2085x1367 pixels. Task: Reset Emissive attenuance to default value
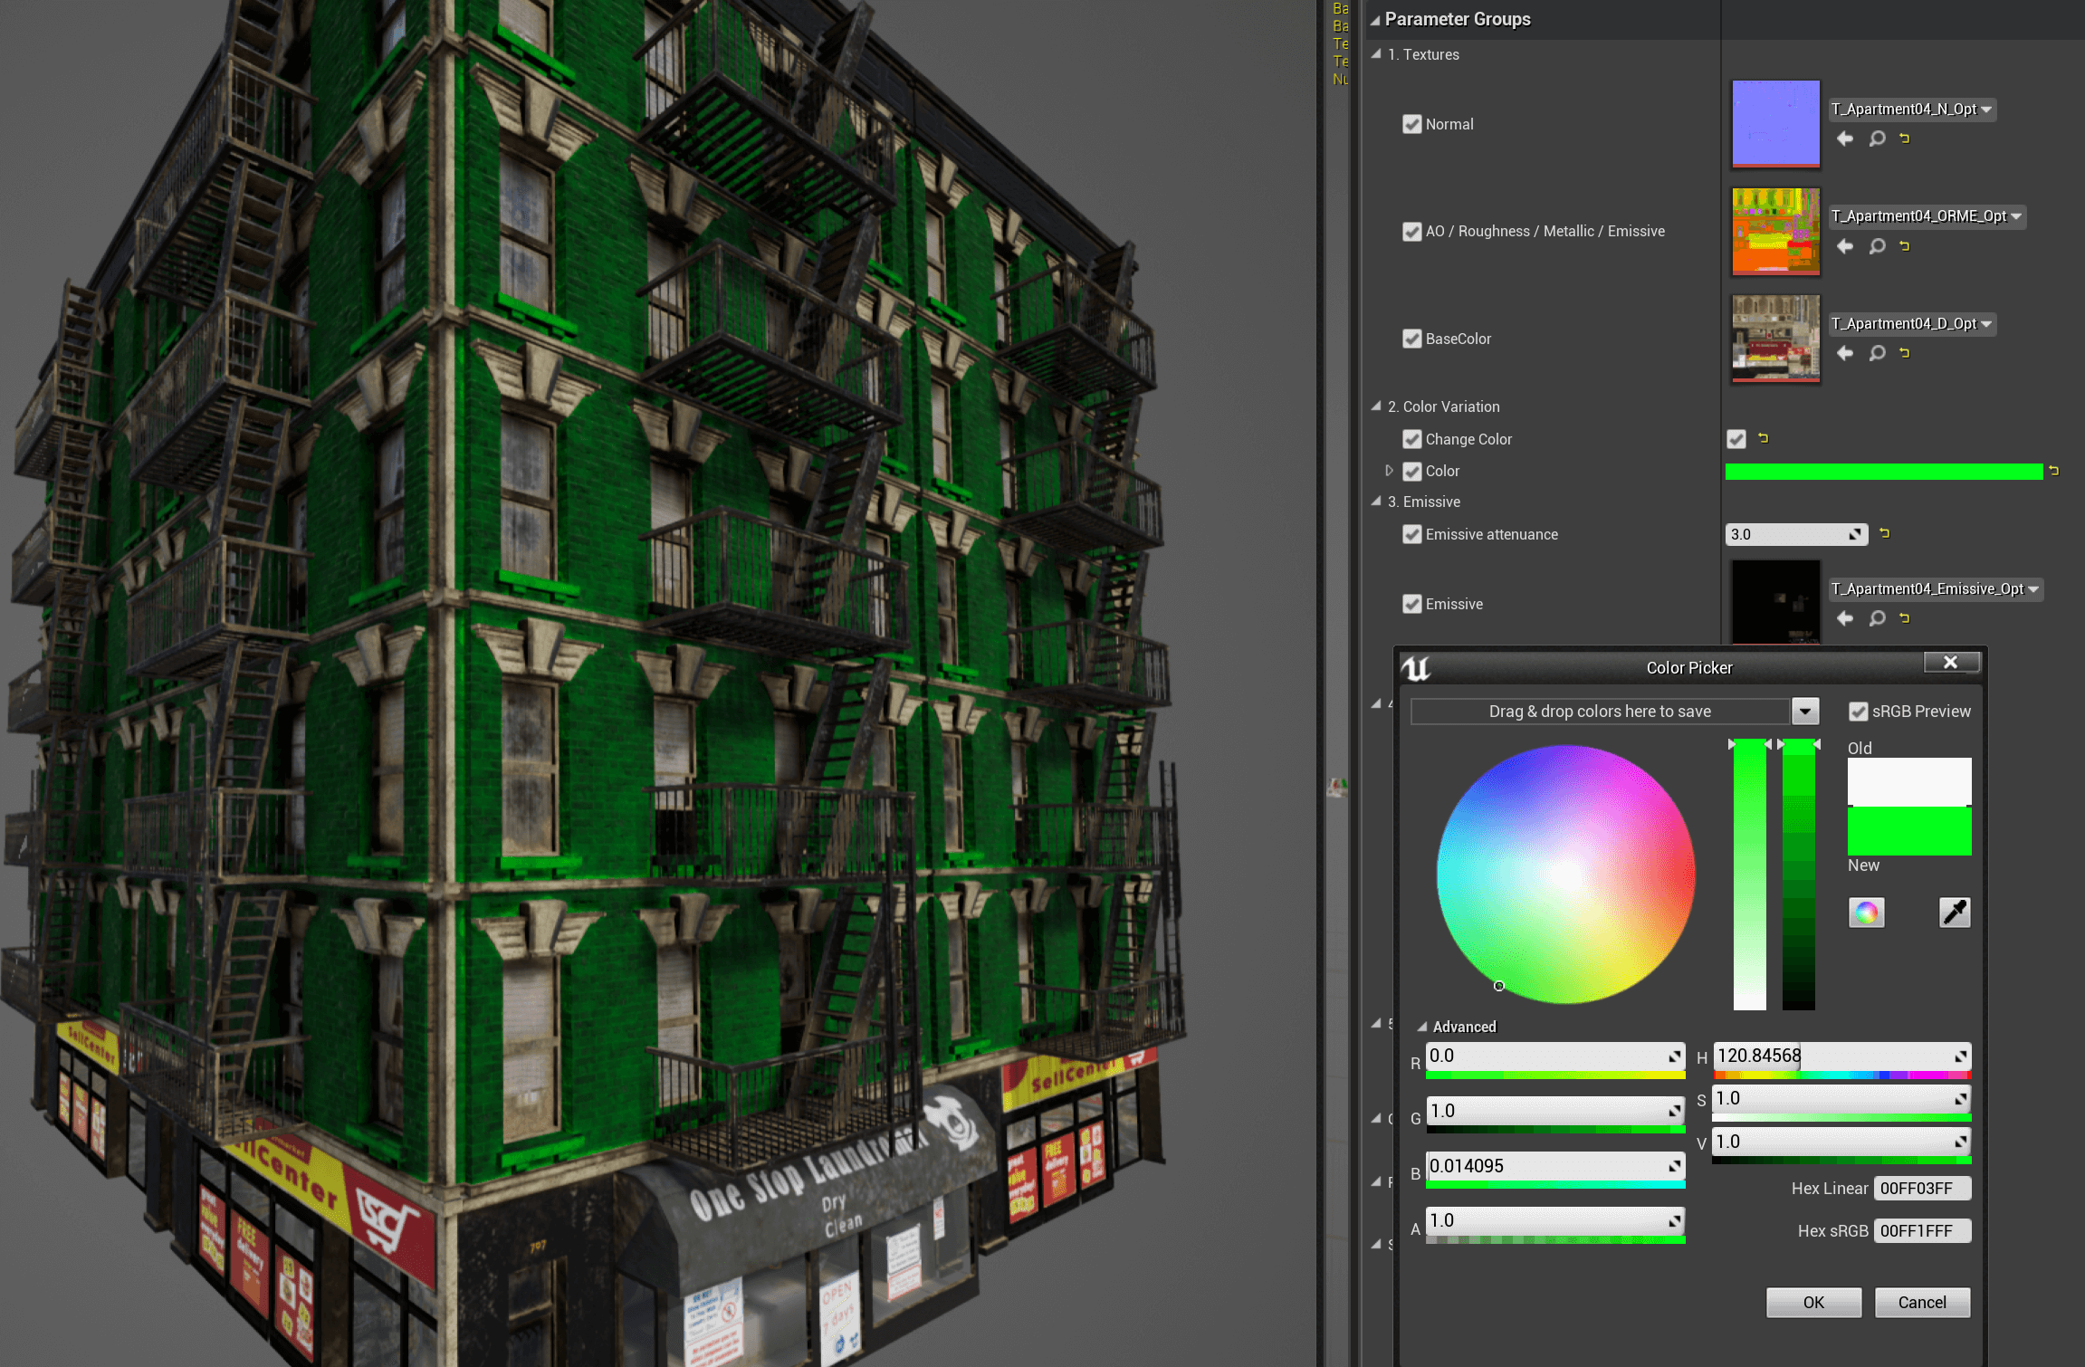point(1885,533)
